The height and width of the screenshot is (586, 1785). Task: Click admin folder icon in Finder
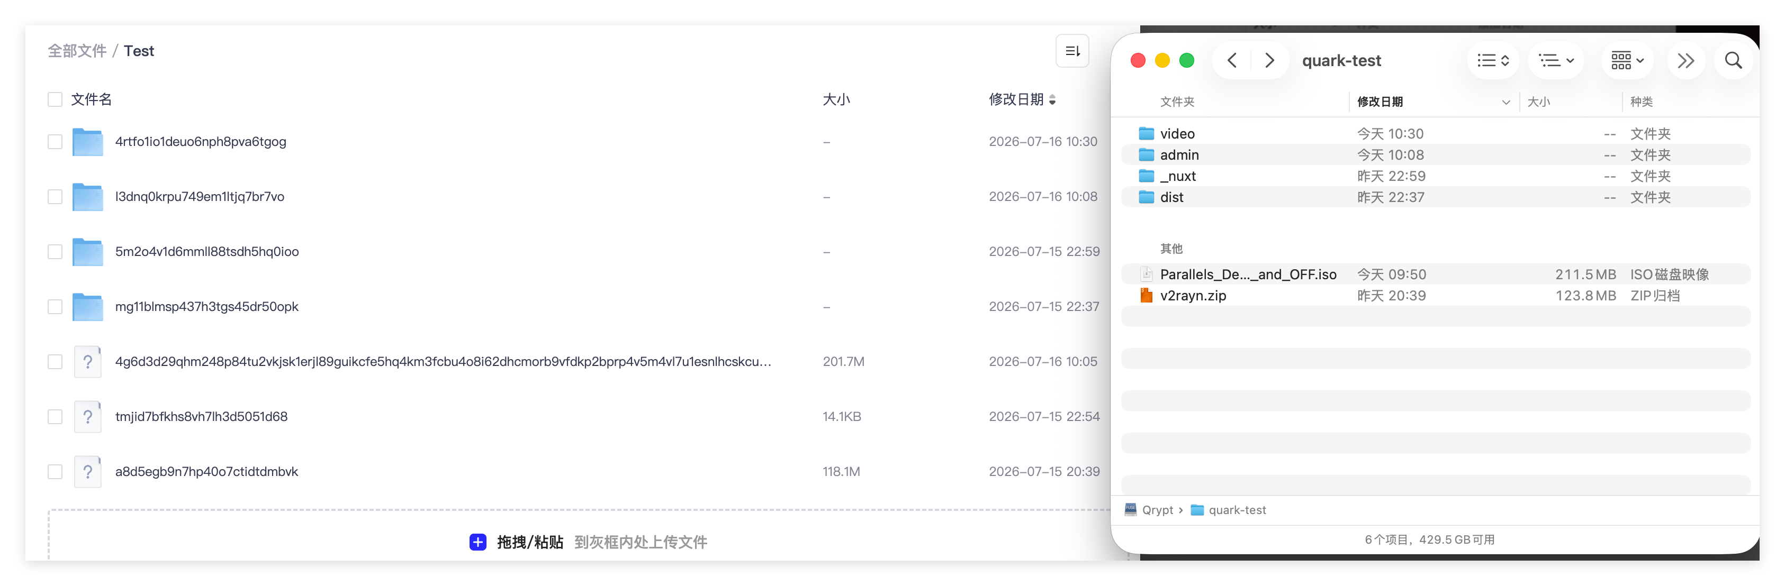point(1147,154)
